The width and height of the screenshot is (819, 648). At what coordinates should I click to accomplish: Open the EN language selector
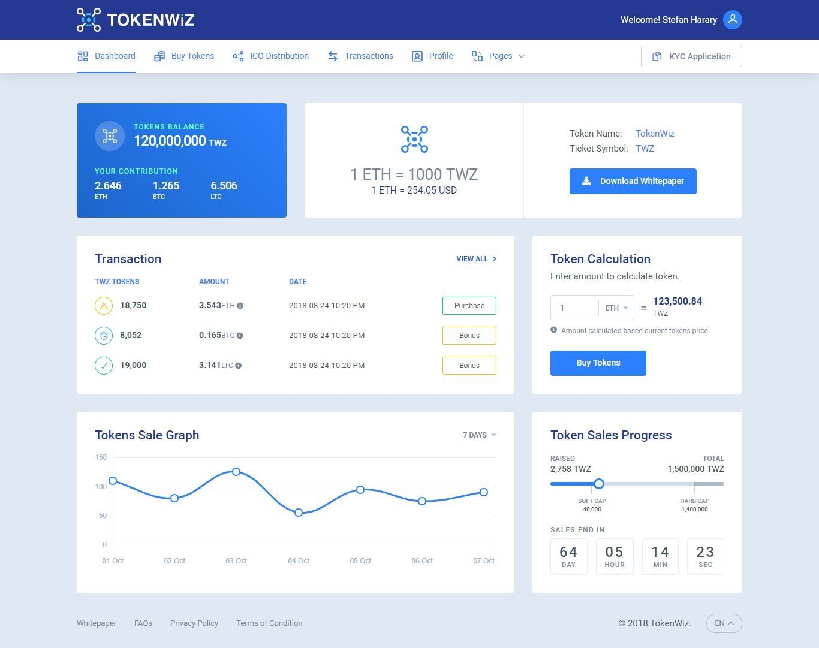coord(724,623)
